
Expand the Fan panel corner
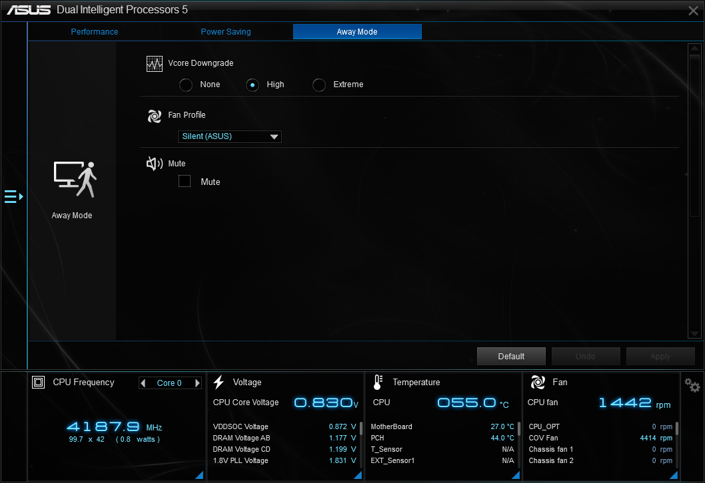click(x=674, y=476)
